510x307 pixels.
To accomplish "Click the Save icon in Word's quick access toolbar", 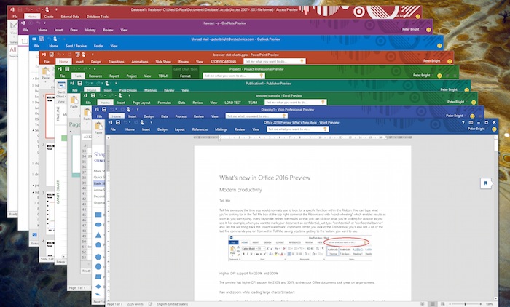I will coord(117,122).
